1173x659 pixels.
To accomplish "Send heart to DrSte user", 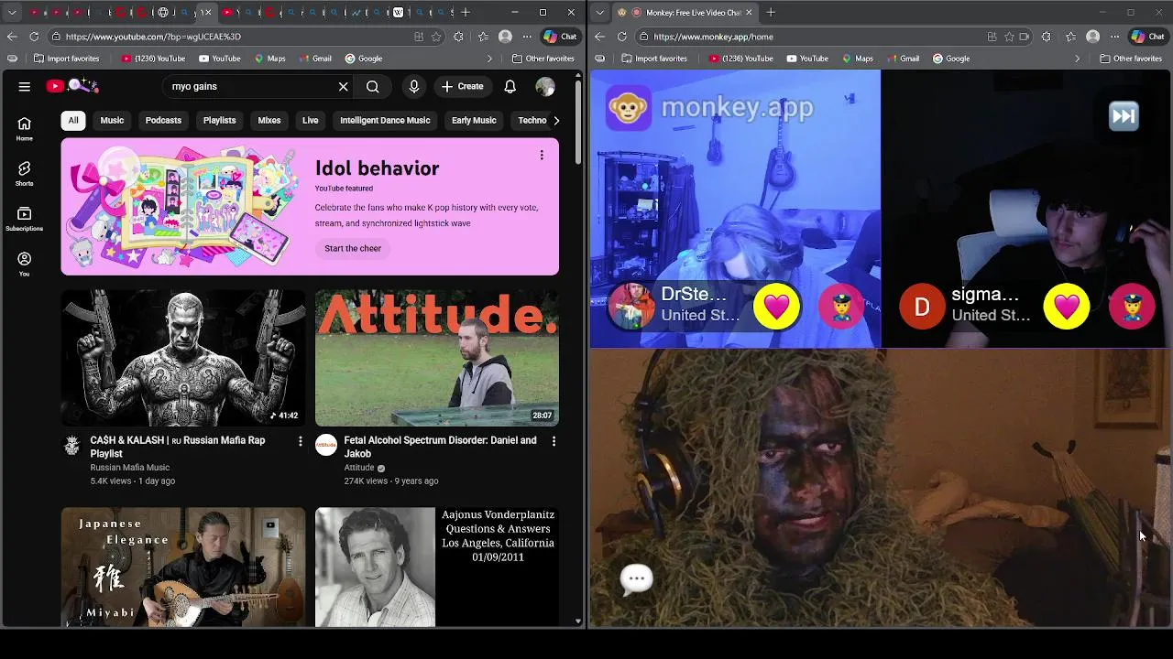I will tap(776, 306).
